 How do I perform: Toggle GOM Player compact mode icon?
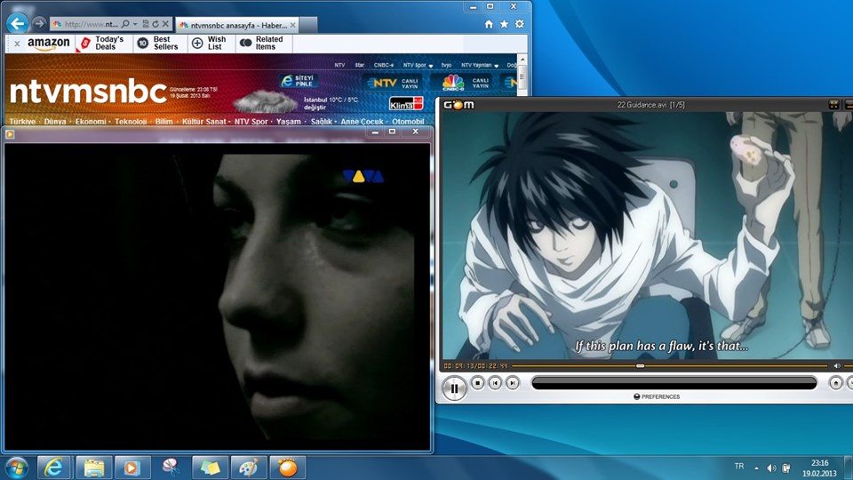(x=833, y=105)
